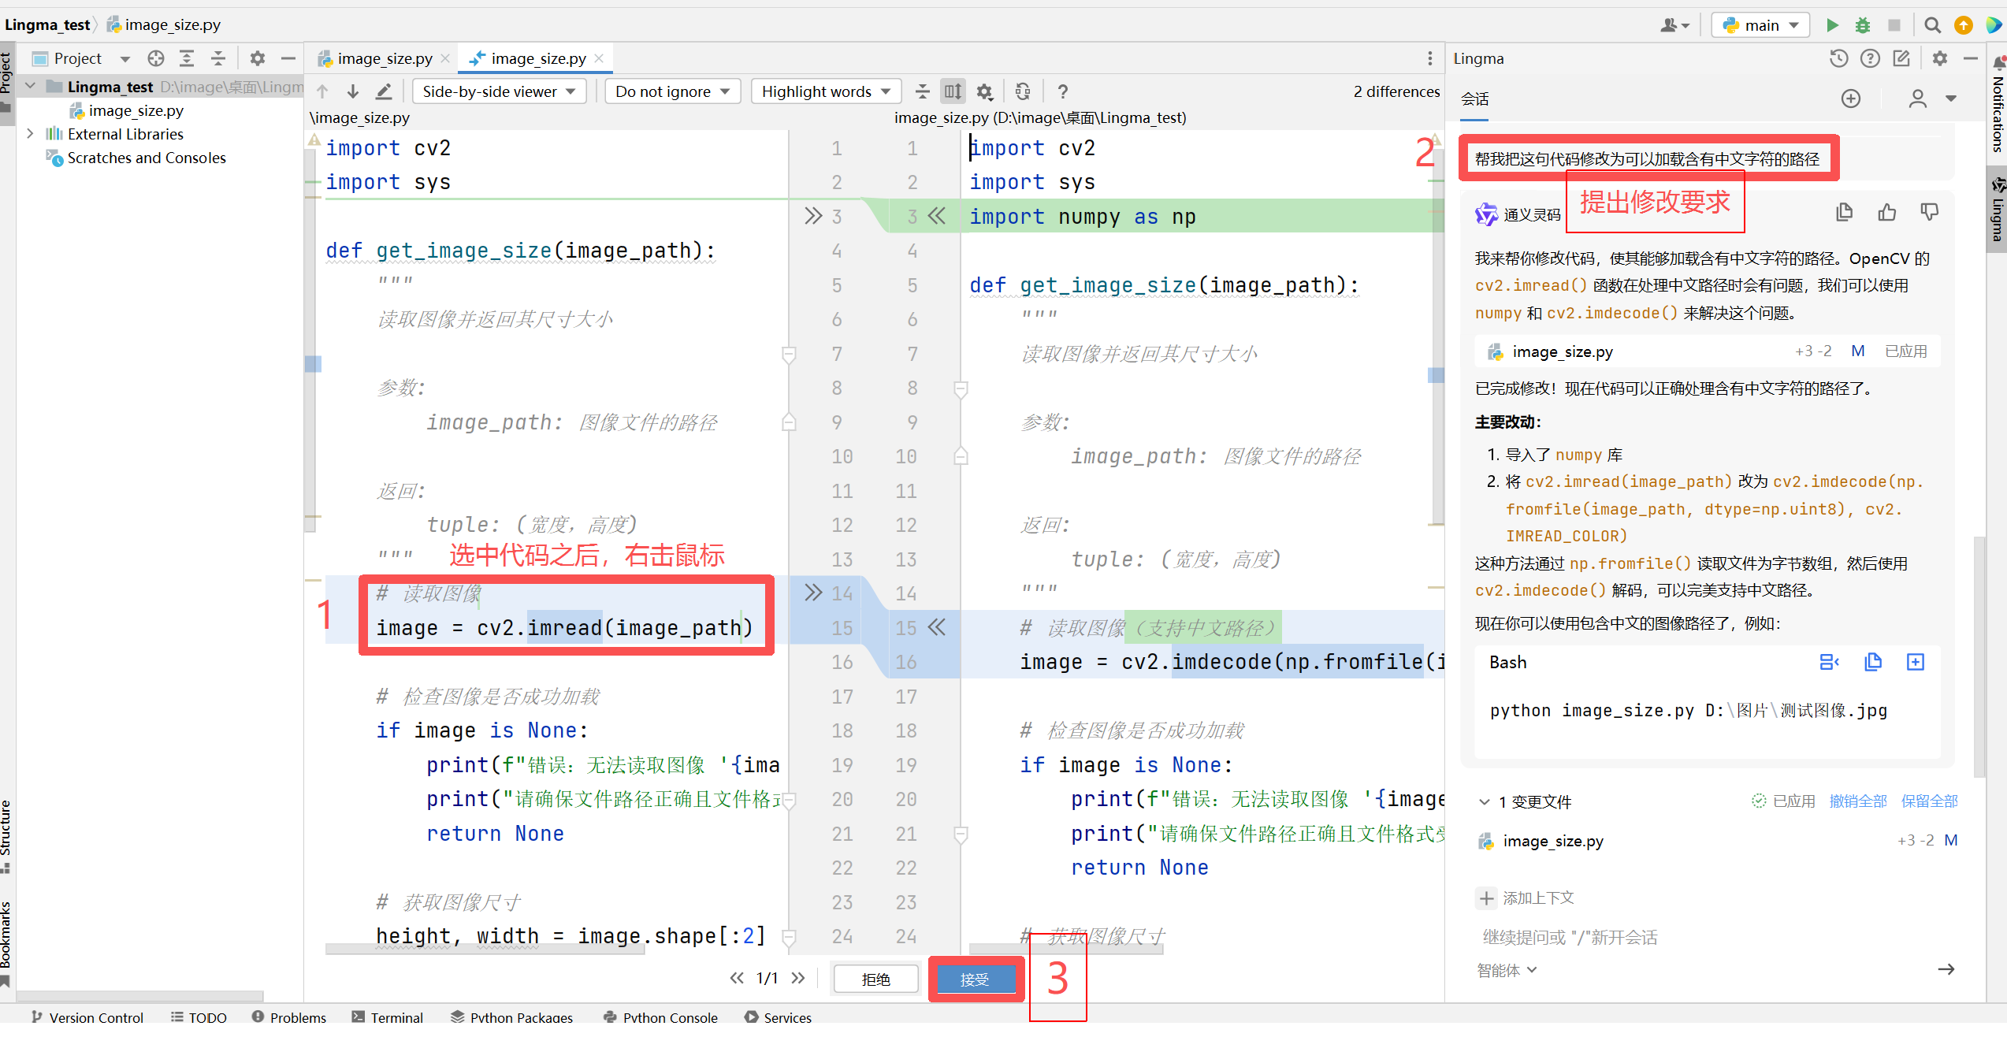Click the IDE update arrow icon

[1964, 25]
